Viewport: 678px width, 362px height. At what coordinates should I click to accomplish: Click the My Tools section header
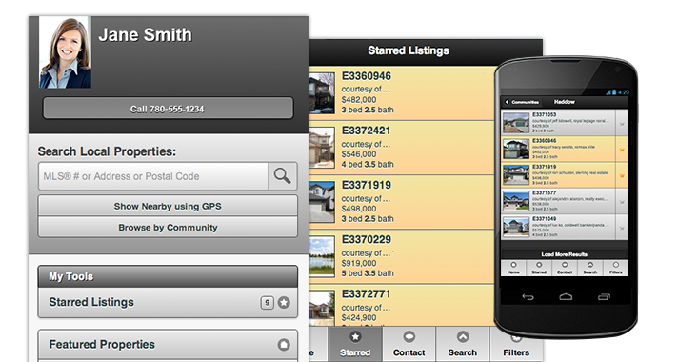(168, 276)
